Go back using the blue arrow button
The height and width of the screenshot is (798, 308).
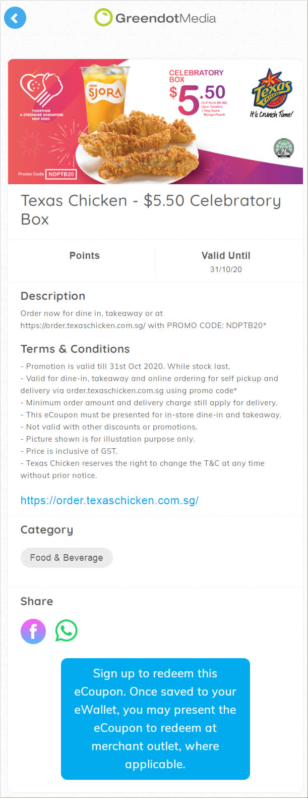point(15,18)
